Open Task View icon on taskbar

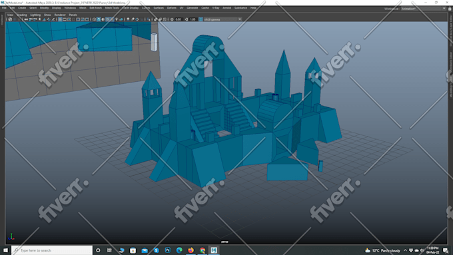coord(109,250)
